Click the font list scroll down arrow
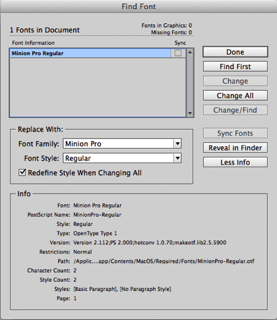 190,113
